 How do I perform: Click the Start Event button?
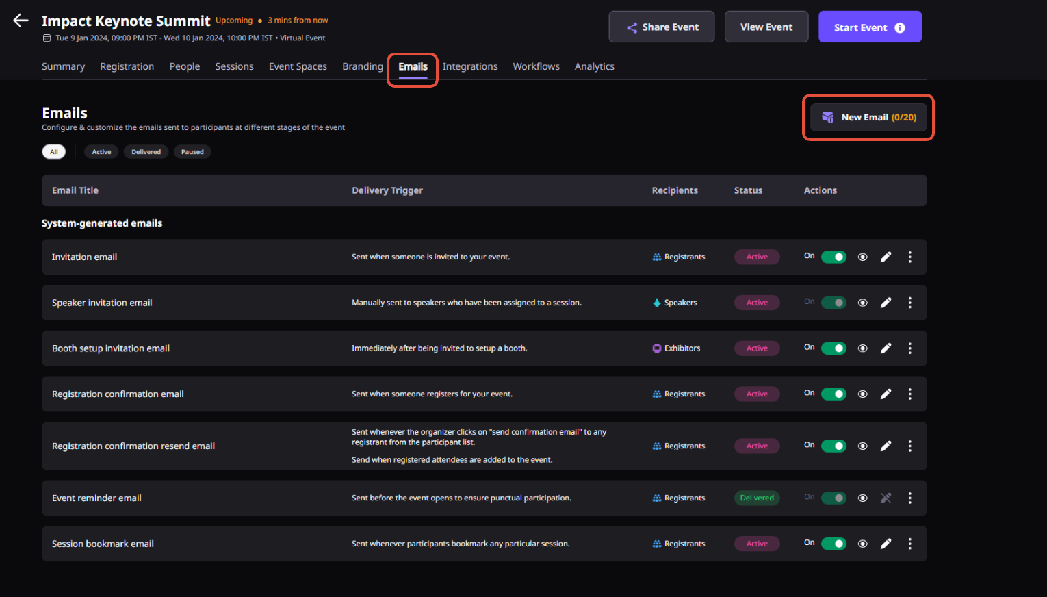click(870, 27)
